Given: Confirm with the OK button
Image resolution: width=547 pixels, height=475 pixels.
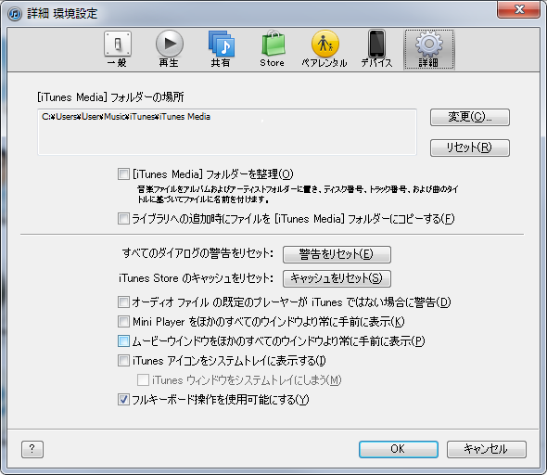Looking at the screenshot, I should [x=399, y=449].
